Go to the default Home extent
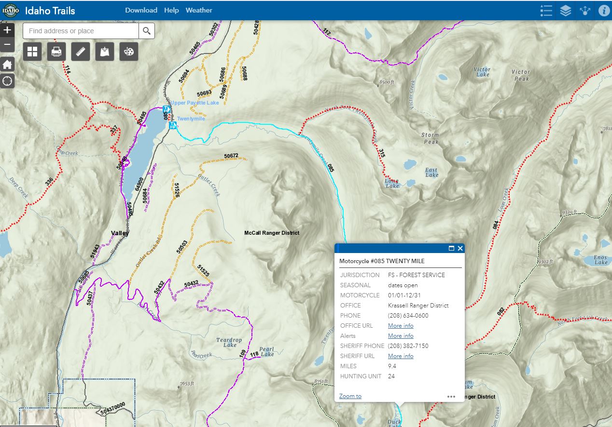 coord(7,65)
